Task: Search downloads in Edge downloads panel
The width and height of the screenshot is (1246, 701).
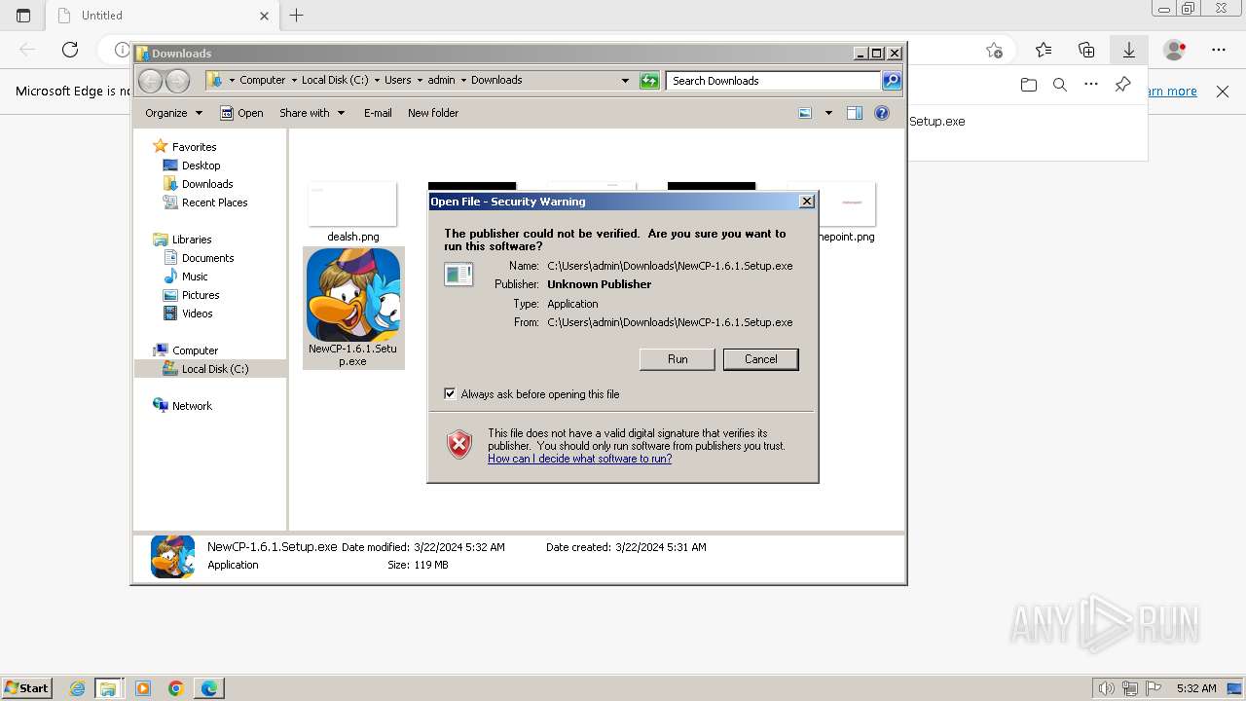Action: coord(1060,85)
